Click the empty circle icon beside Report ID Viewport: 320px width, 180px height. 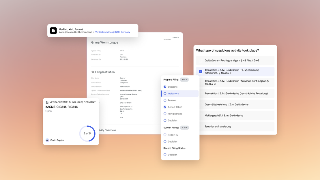(165, 135)
